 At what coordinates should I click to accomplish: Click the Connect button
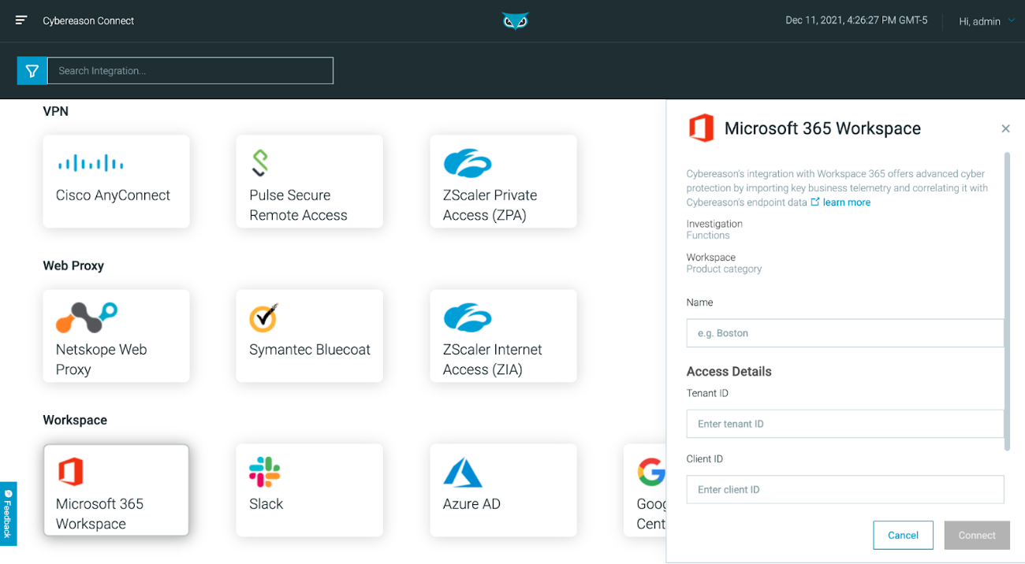[977, 535]
